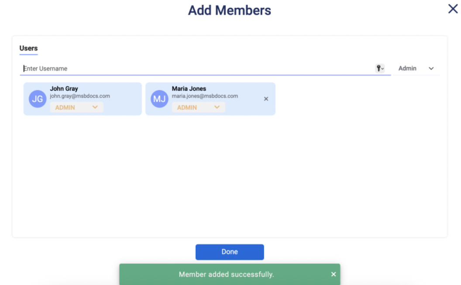Expand the chevron on the key filter icon
The image size is (461, 285).
coord(382,69)
